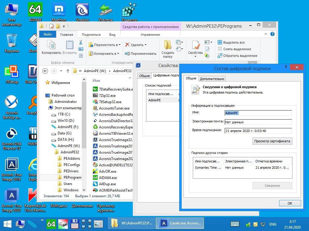Viewport: 309px width, 231px height.
Task: Select 7Zip32.exe in file list
Action: click(x=104, y=95)
